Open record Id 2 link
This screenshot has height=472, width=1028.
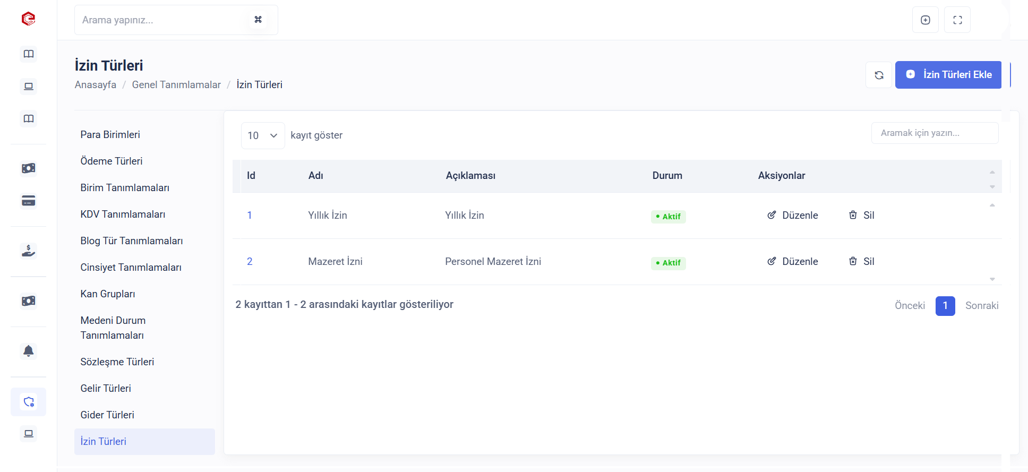[x=250, y=261]
